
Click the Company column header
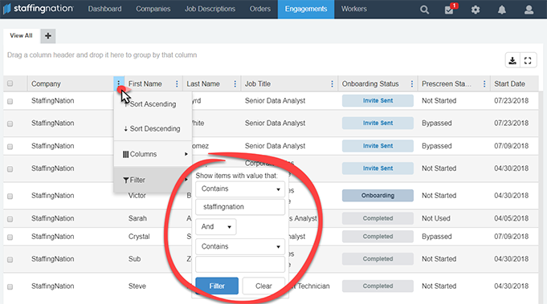(x=46, y=84)
